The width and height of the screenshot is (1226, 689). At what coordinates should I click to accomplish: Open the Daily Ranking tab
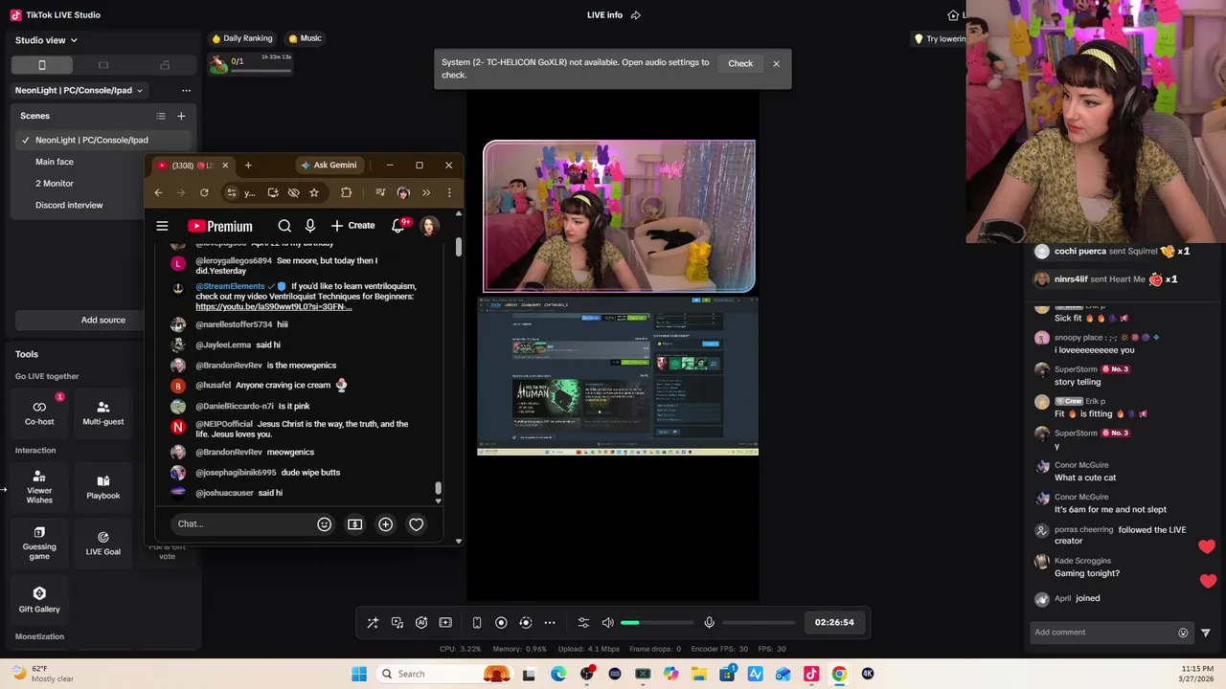click(x=242, y=38)
